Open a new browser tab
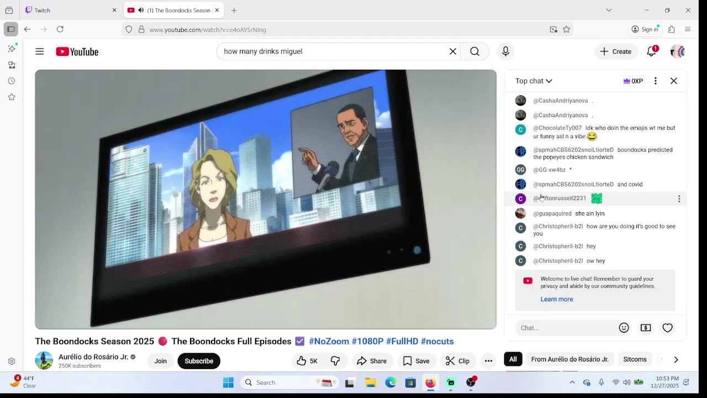The width and height of the screenshot is (707, 398). click(x=234, y=10)
